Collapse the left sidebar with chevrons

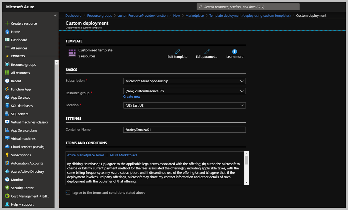(55, 15)
